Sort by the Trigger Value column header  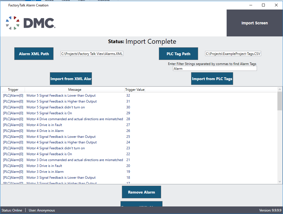[135, 90]
